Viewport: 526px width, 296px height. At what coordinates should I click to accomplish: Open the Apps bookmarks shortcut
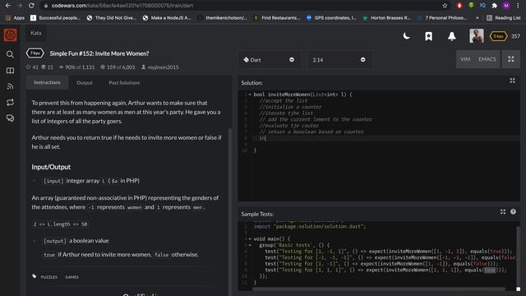[x=15, y=18]
